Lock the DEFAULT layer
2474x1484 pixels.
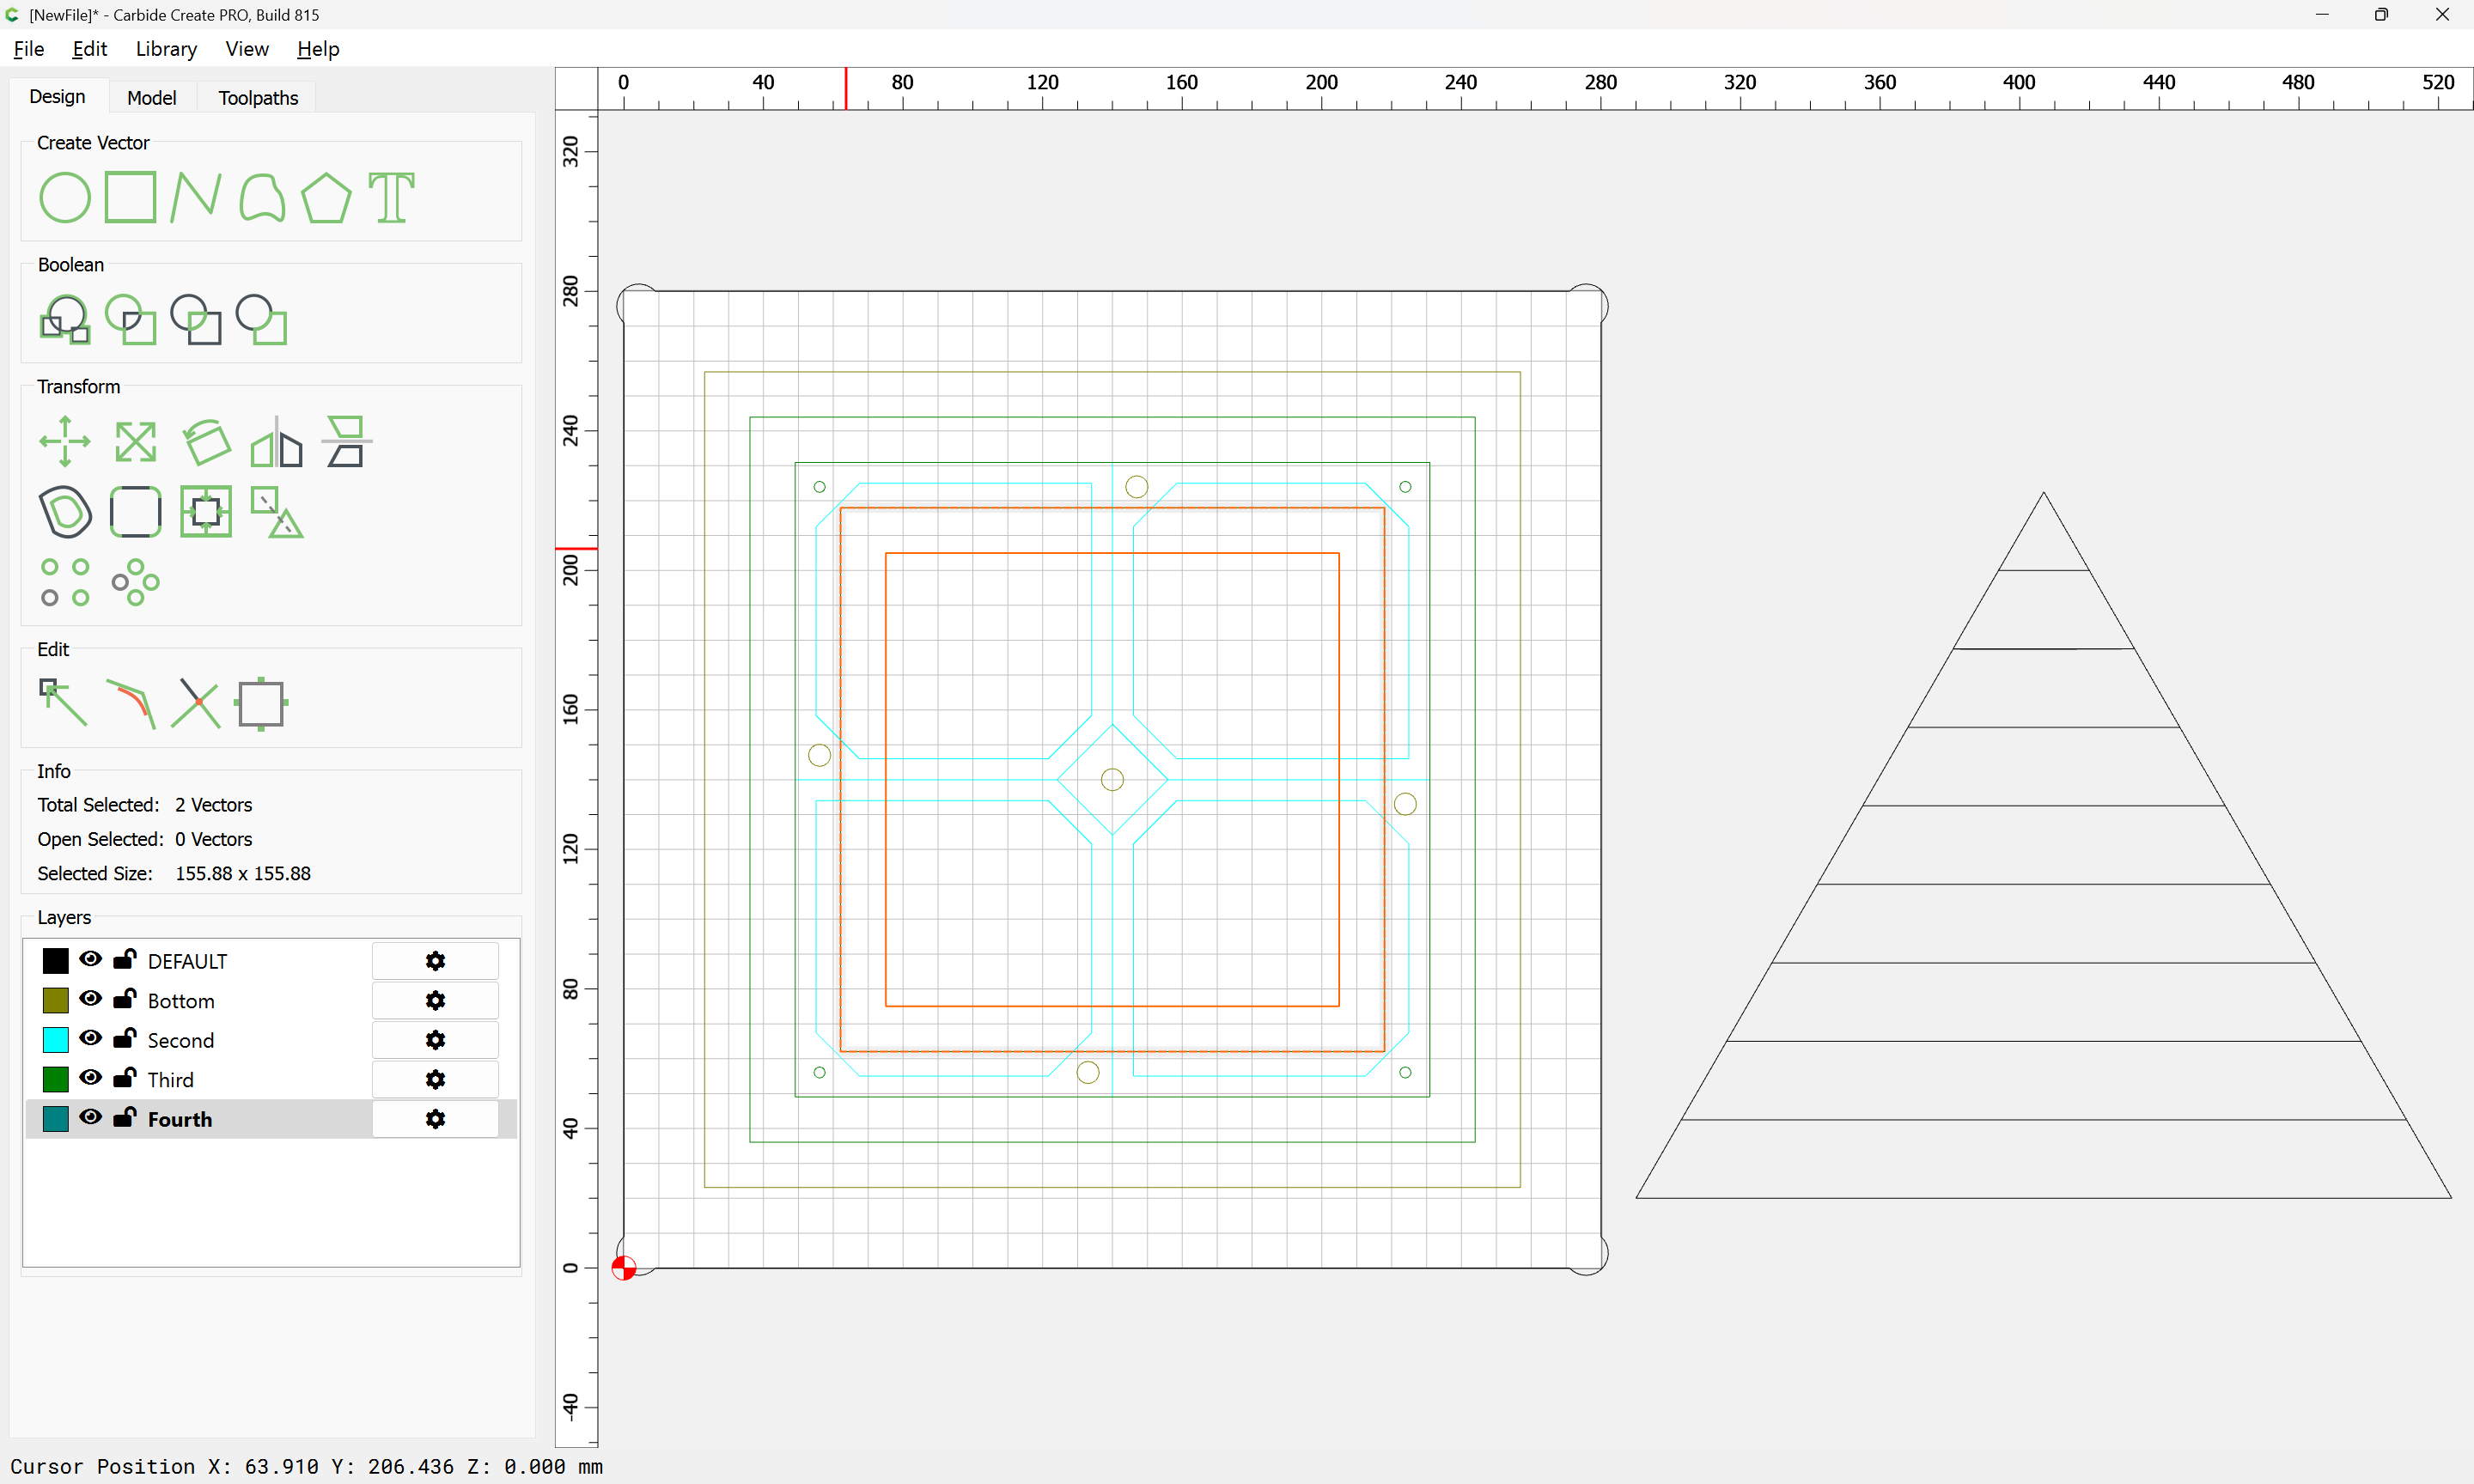pyautogui.click(x=125, y=959)
